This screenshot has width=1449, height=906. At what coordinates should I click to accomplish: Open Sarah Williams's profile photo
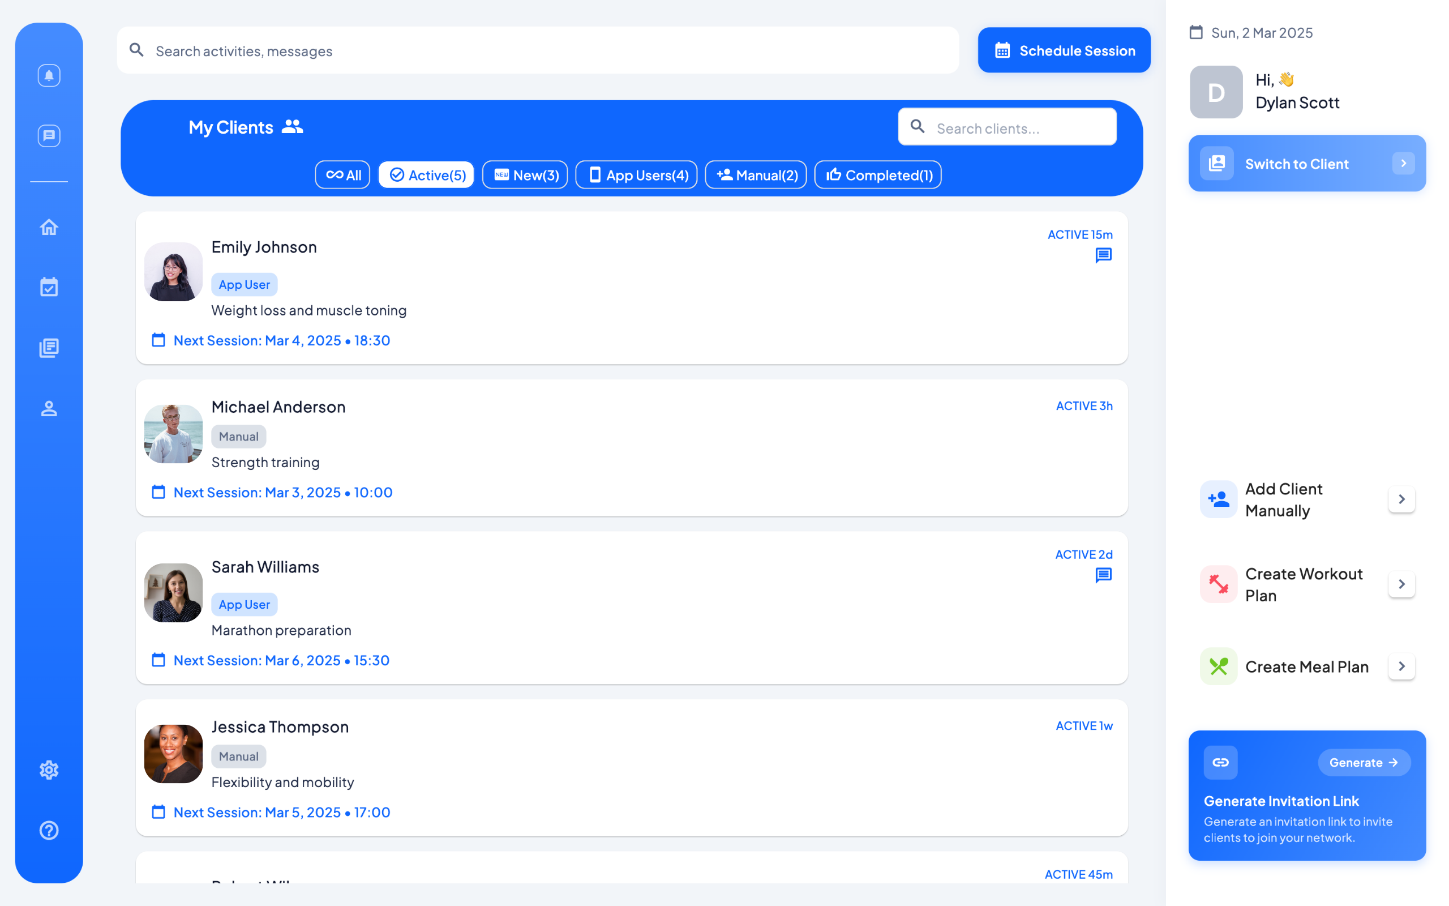pyautogui.click(x=174, y=593)
